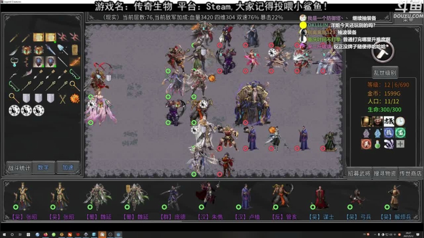Click the green round faction badge
The image size is (424, 238).
[400, 133]
